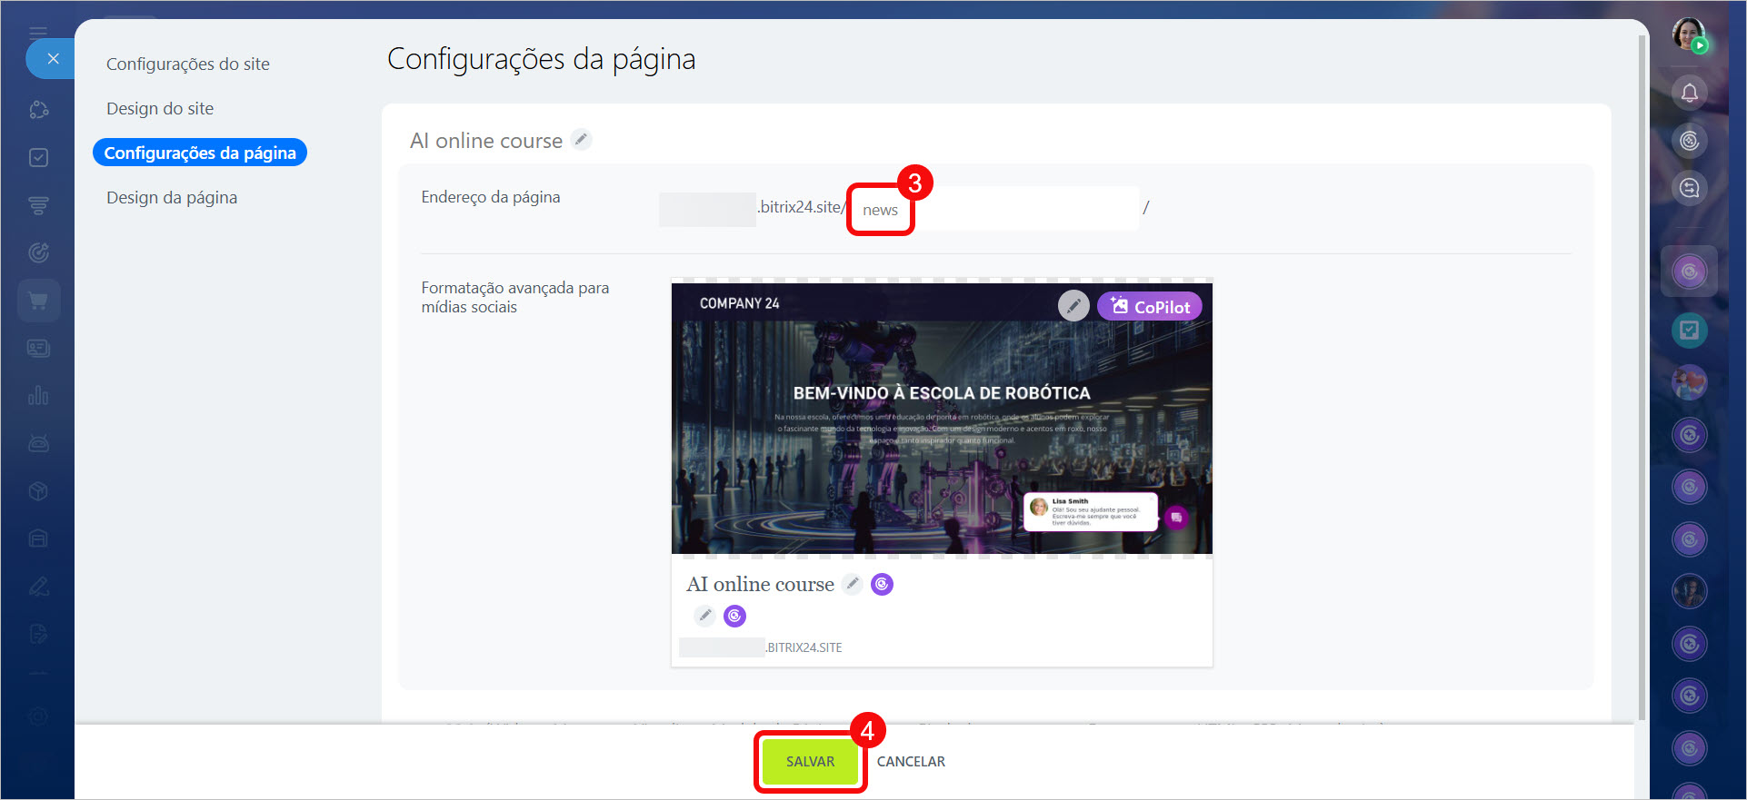Go to Design da página section
Viewport: 1747px width, 800px height.
172,197
